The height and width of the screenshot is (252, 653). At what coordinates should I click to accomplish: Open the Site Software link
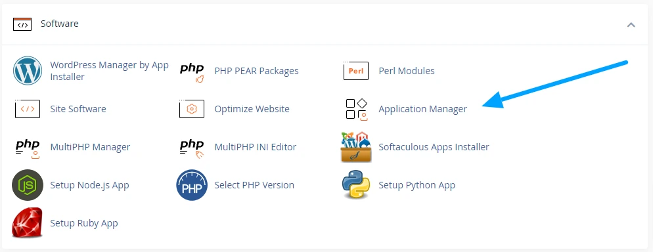(x=78, y=109)
